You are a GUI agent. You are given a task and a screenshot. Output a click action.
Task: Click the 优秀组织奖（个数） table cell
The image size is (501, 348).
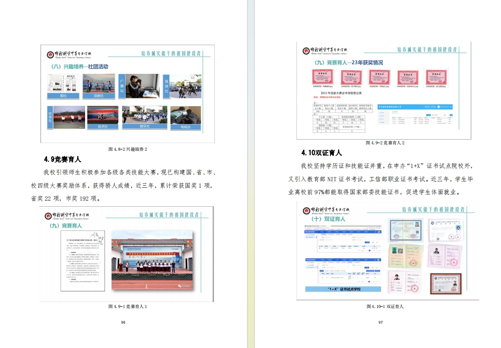coord(351,127)
